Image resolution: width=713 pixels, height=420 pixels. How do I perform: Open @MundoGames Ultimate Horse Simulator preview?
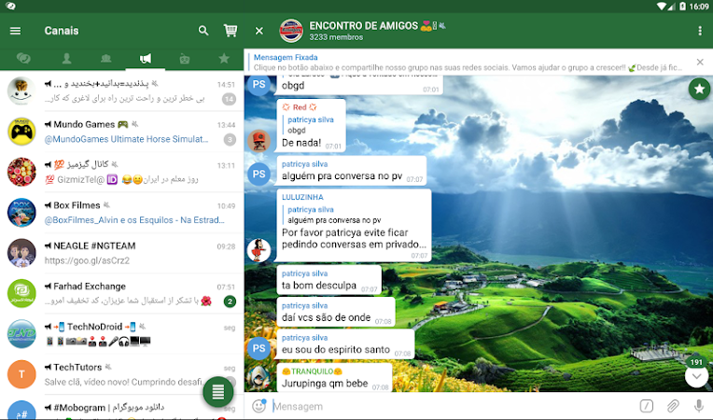(x=126, y=139)
